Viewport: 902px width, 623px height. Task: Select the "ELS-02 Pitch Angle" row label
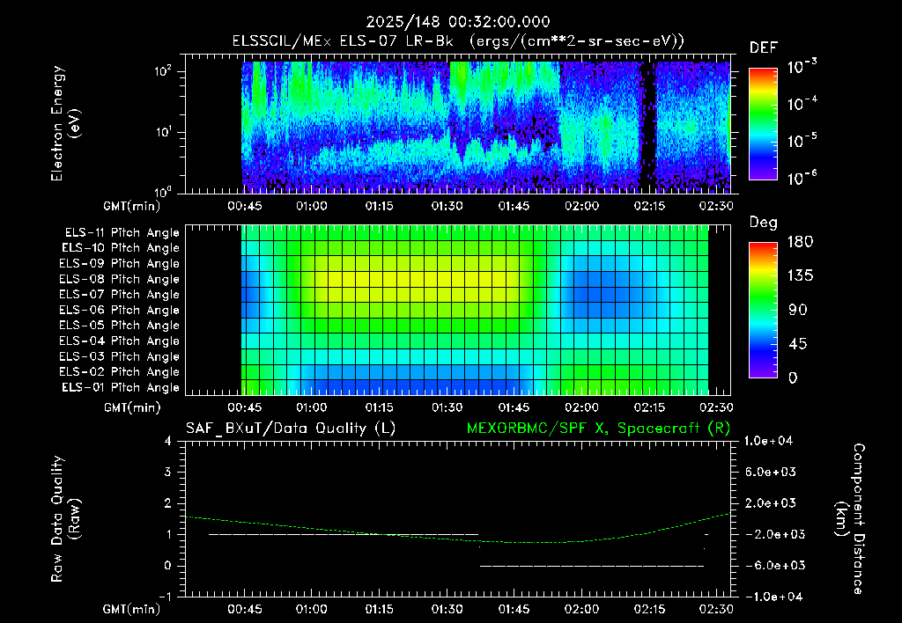click(x=119, y=372)
